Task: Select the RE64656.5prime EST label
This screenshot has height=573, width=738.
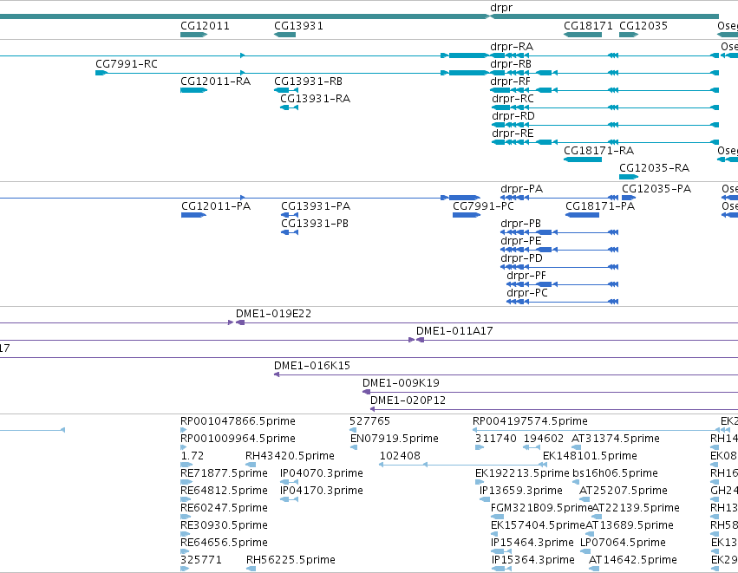Action: (x=224, y=543)
